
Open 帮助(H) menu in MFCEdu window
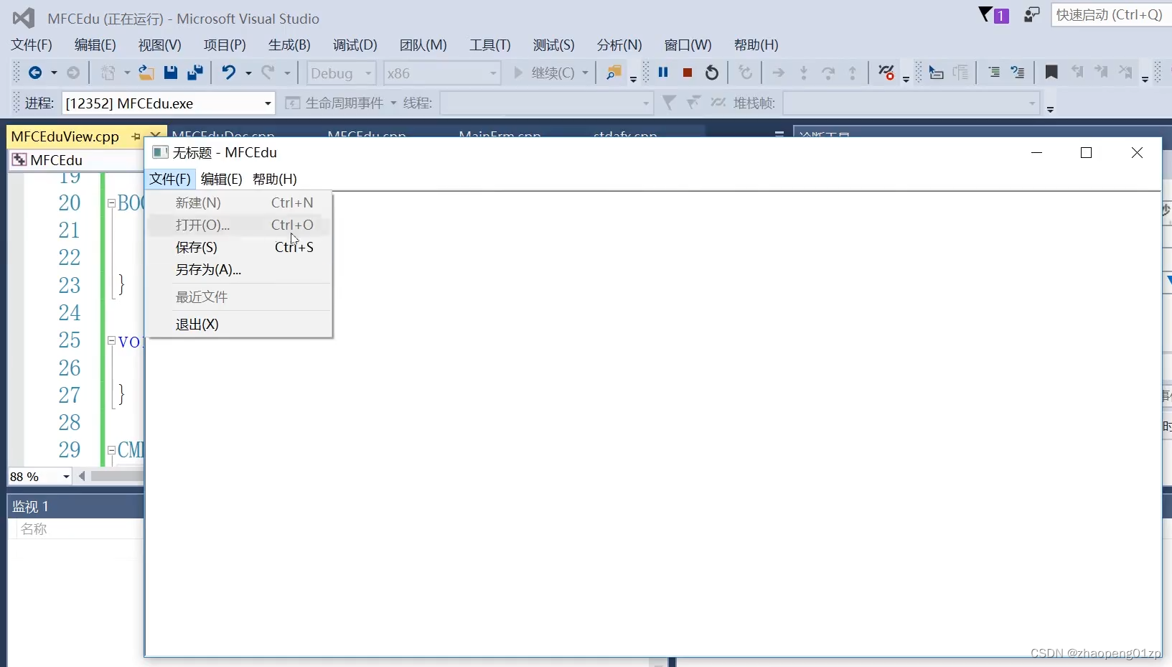[275, 179]
